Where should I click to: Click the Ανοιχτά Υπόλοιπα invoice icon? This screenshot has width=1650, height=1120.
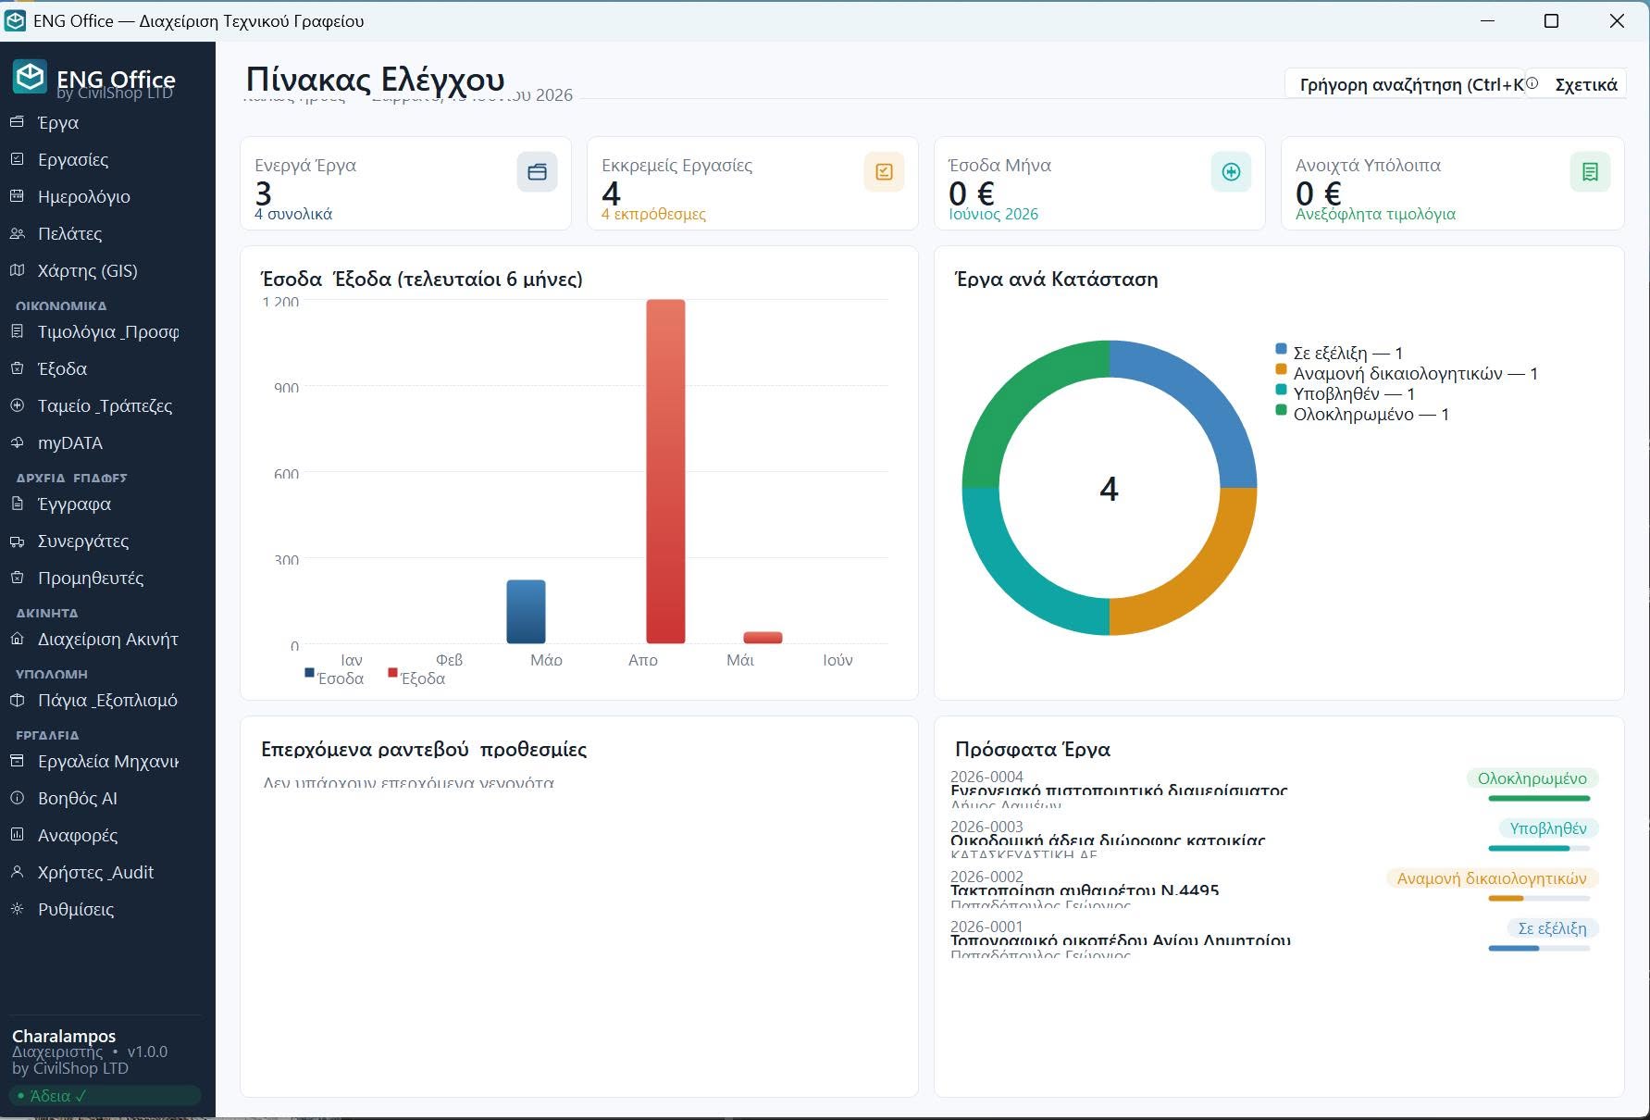[x=1590, y=172]
